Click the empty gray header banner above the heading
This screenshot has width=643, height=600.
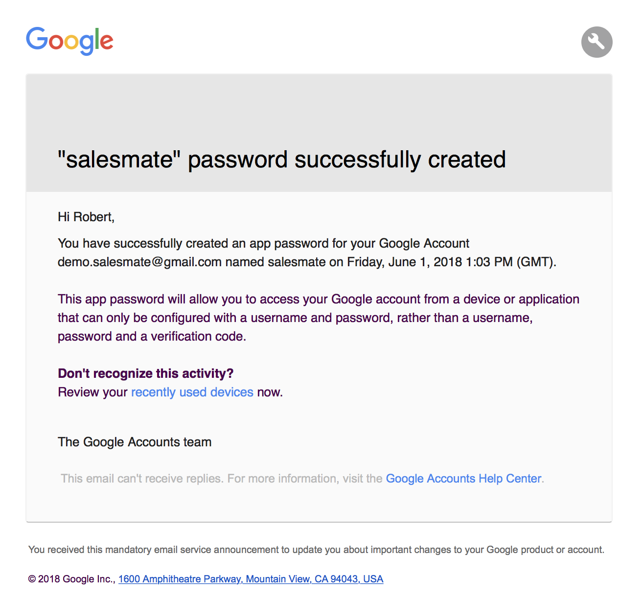click(319, 109)
